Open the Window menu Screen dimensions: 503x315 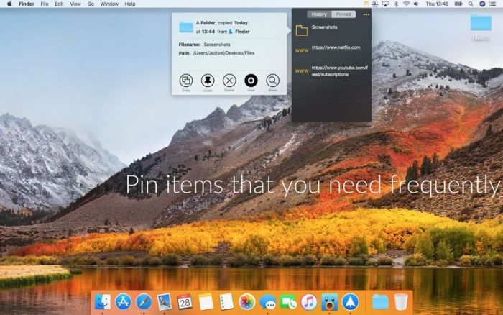(109, 4)
